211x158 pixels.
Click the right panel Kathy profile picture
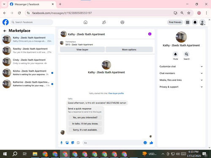pos(181,37)
